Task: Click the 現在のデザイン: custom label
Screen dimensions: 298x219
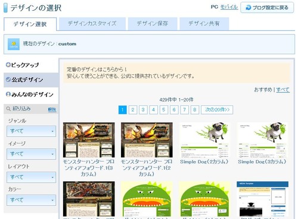Action: click(49, 44)
